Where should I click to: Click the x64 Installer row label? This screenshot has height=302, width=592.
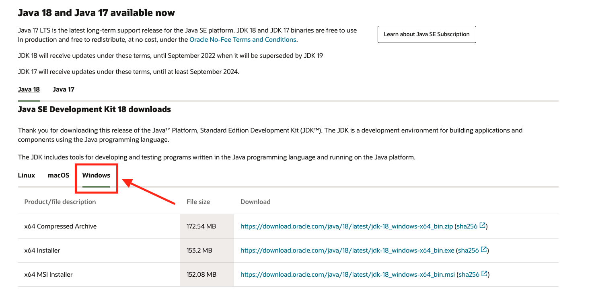[42, 250]
